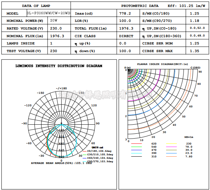The height and width of the screenshot is (190, 210).
Task: Select model number 'DL-P3060WW/CW-20WD'
Action: 48,13
